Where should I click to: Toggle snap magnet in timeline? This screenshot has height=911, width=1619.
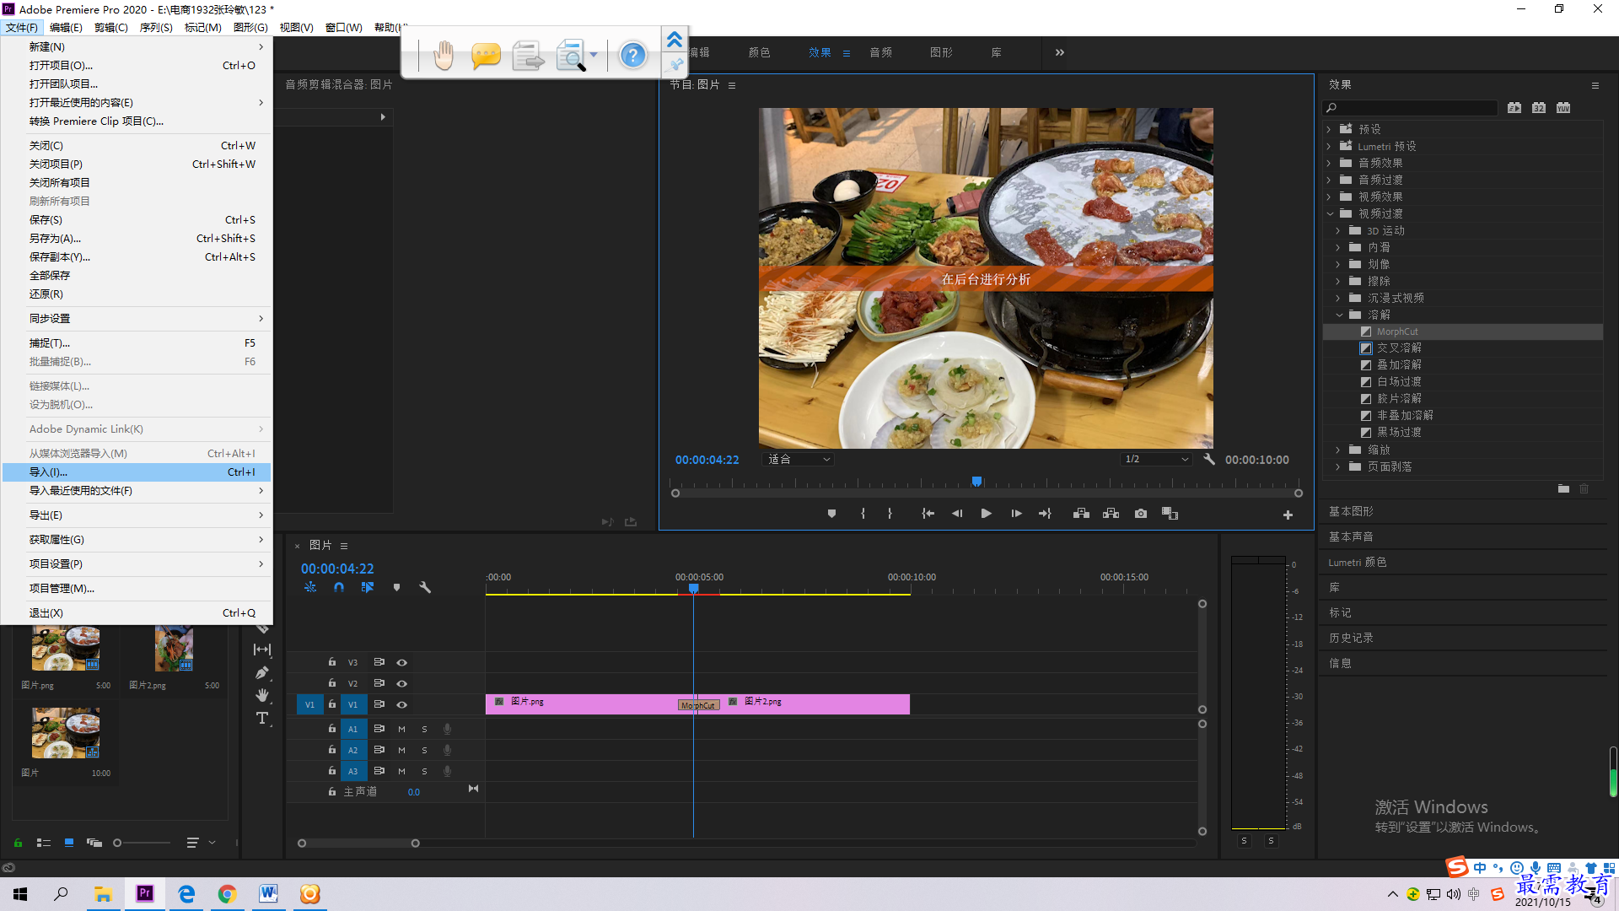tap(339, 587)
